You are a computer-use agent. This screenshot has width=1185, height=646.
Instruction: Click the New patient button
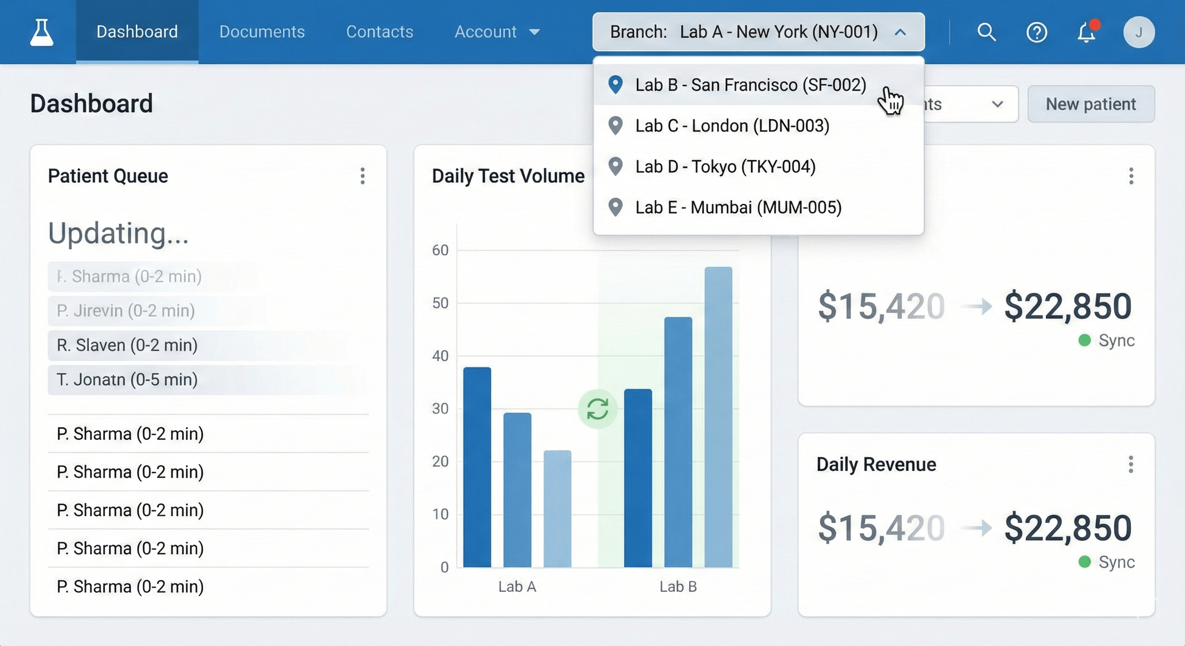[x=1091, y=104]
